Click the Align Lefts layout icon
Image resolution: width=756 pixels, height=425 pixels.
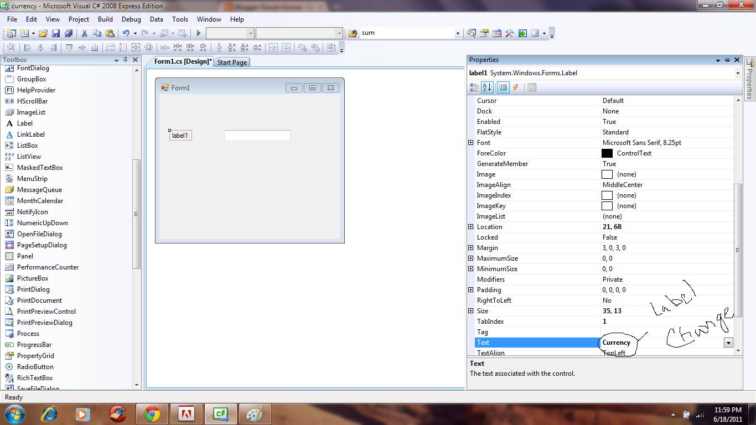click(28, 48)
